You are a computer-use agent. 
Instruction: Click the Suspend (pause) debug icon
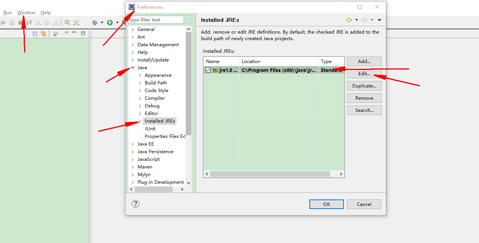(11, 22)
